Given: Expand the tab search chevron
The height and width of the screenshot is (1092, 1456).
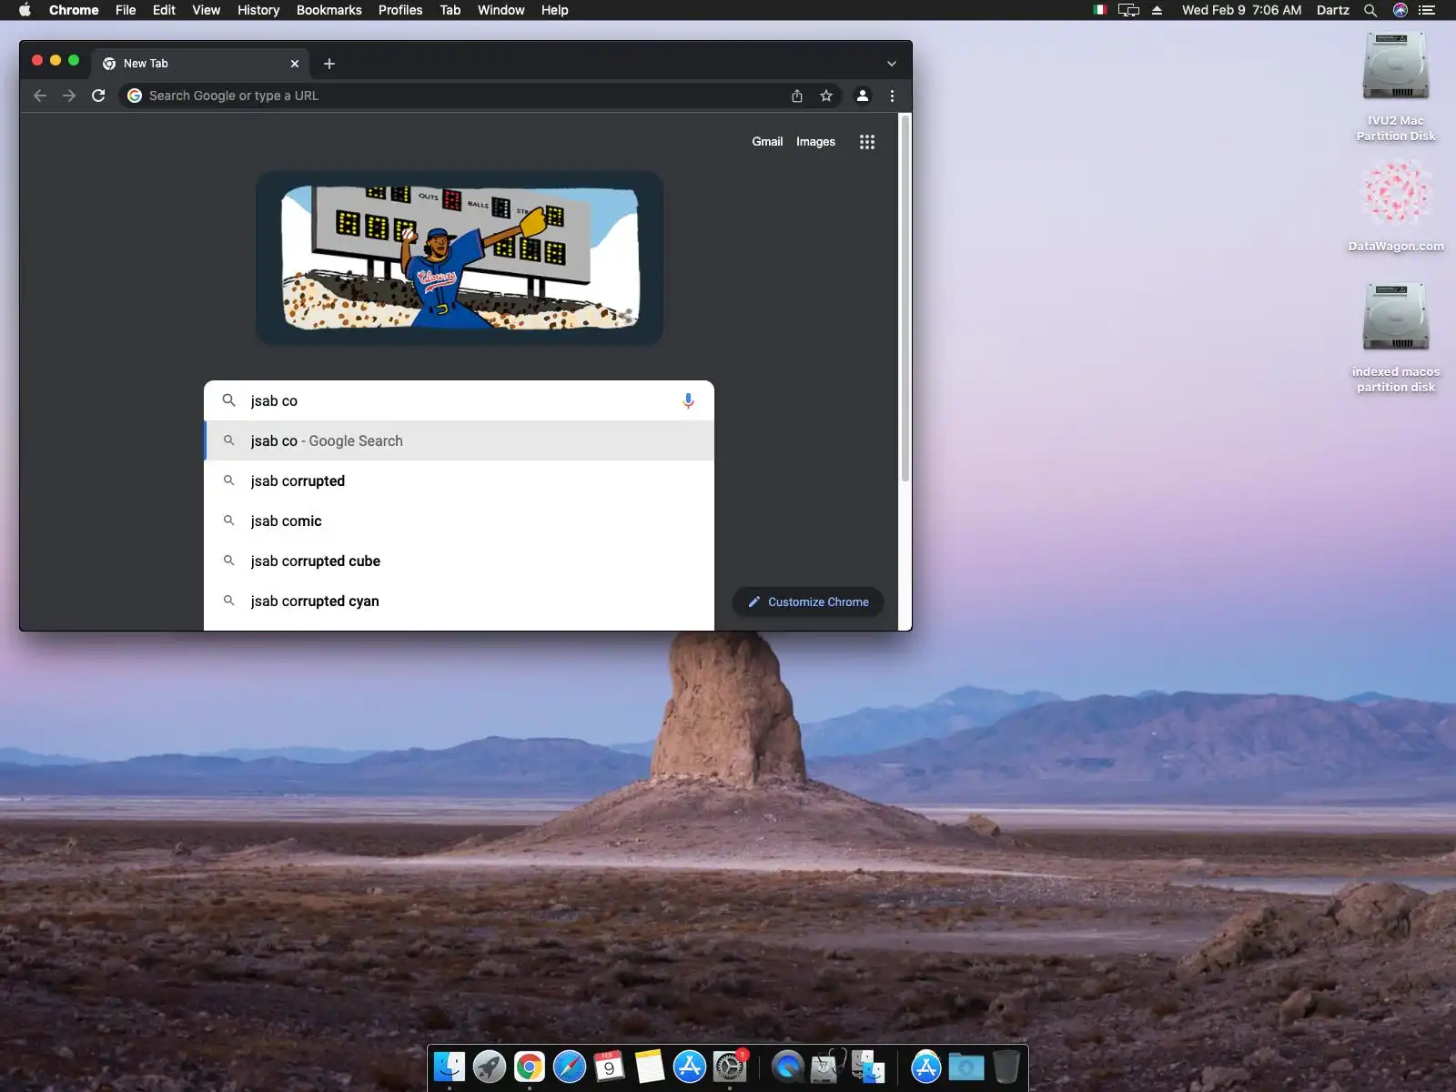Looking at the screenshot, I should point(892,64).
